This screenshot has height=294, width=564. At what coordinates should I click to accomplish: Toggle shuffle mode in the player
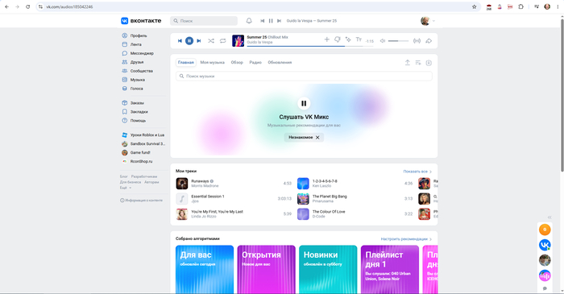[x=211, y=41]
